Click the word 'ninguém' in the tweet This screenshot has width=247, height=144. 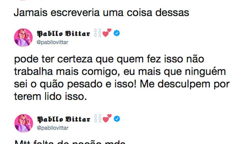pos(205,72)
